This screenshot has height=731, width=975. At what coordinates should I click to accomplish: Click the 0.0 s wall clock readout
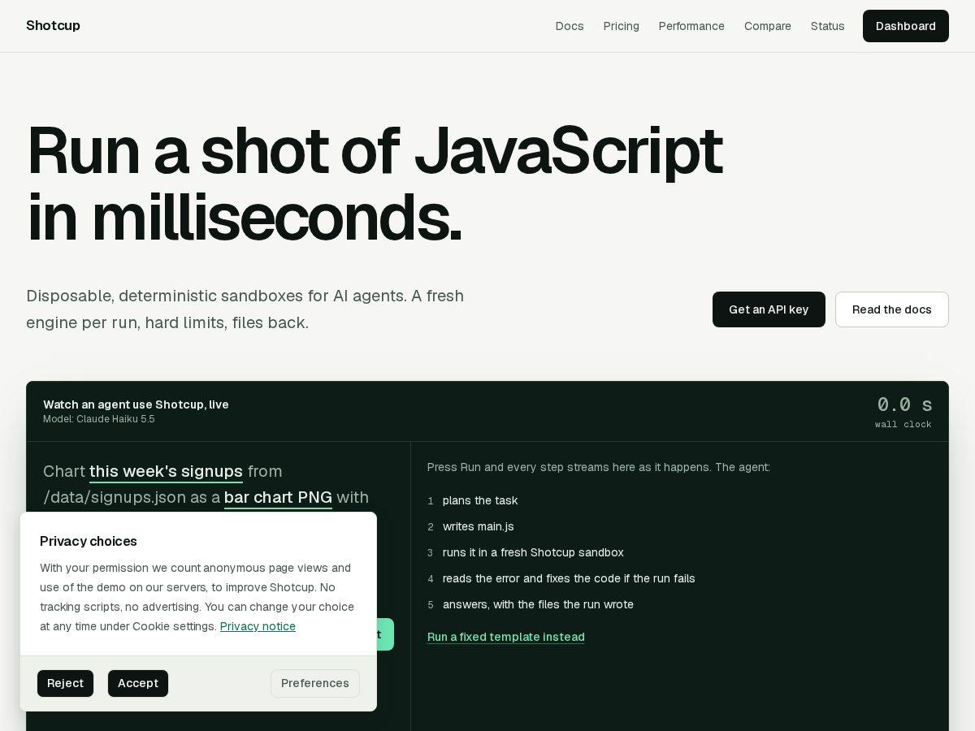pos(903,411)
